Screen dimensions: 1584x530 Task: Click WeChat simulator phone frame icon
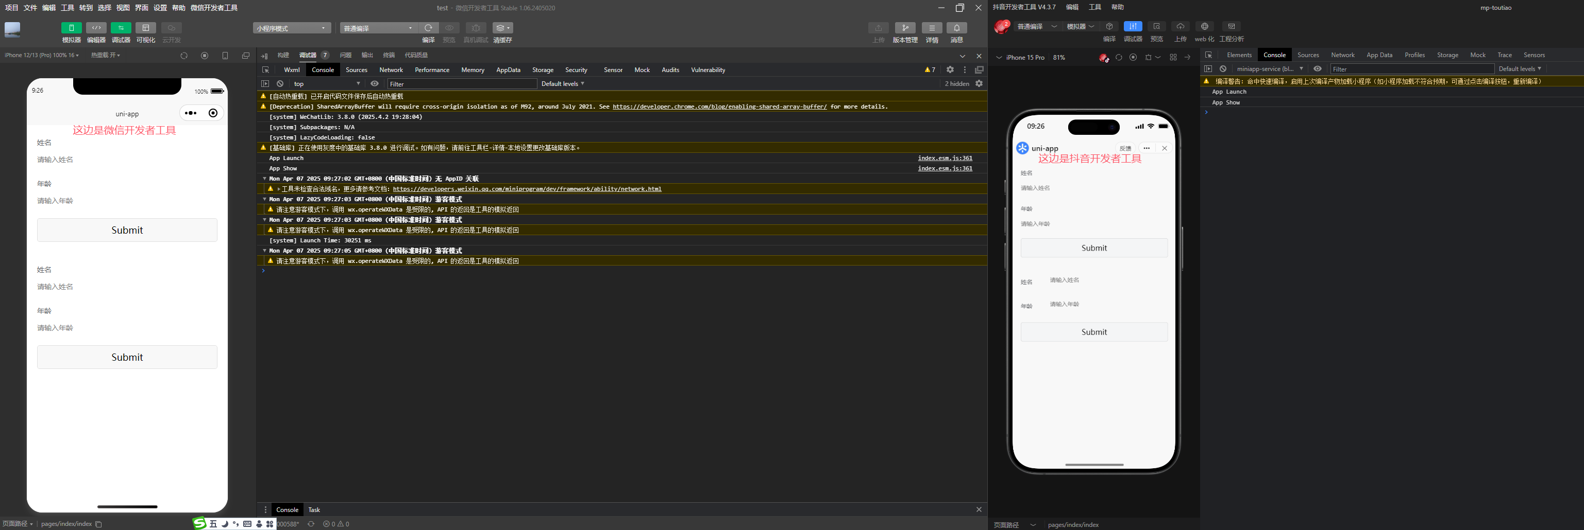pos(225,56)
